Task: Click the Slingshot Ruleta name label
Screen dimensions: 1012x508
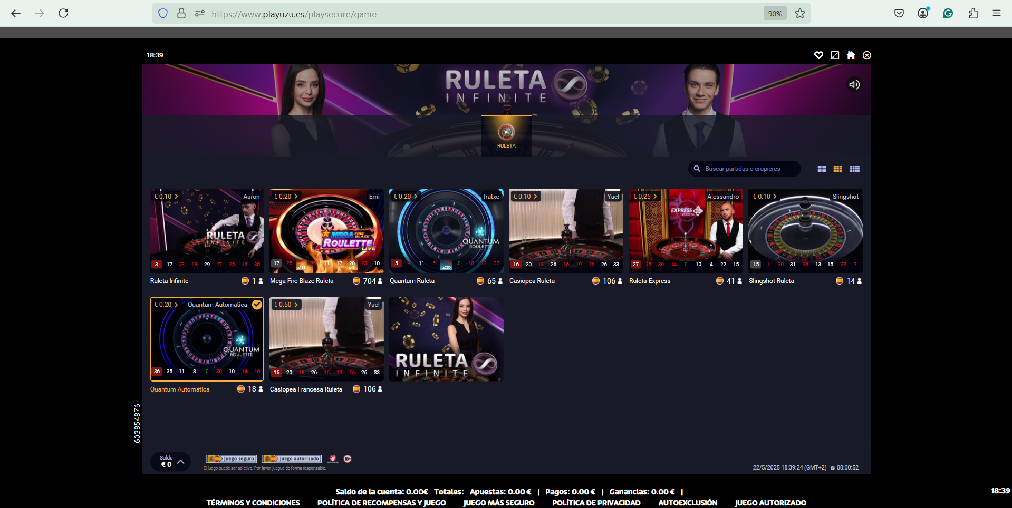Action: [x=772, y=281]
